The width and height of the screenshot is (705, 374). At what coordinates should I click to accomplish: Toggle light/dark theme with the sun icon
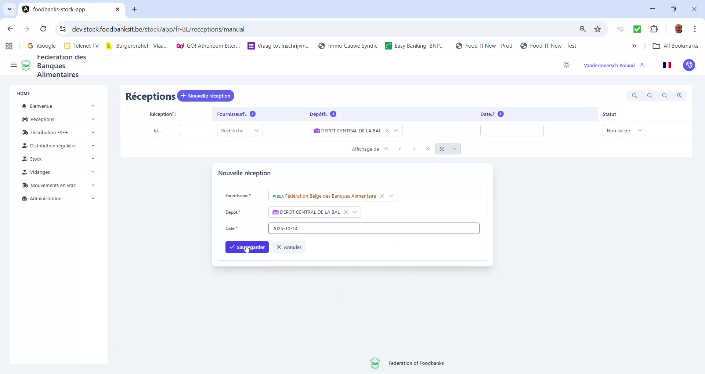(x=566, y=65)
